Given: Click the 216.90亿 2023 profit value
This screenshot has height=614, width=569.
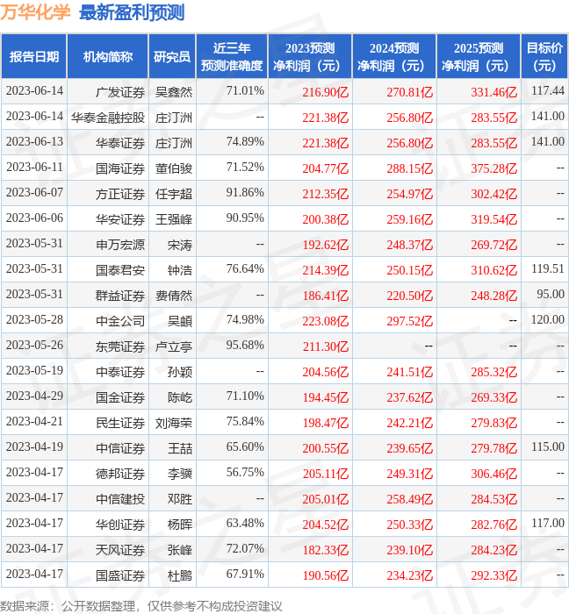Looking at the screenshot, I should click(x=325, y=92).
